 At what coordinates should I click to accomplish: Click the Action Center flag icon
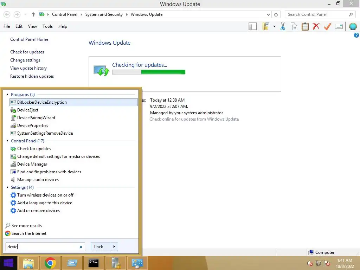tap(327, 263)
